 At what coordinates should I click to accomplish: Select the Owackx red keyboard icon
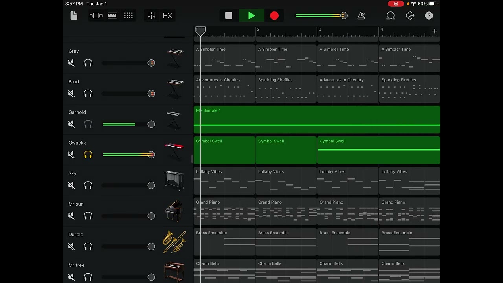(x=174, y=151)
